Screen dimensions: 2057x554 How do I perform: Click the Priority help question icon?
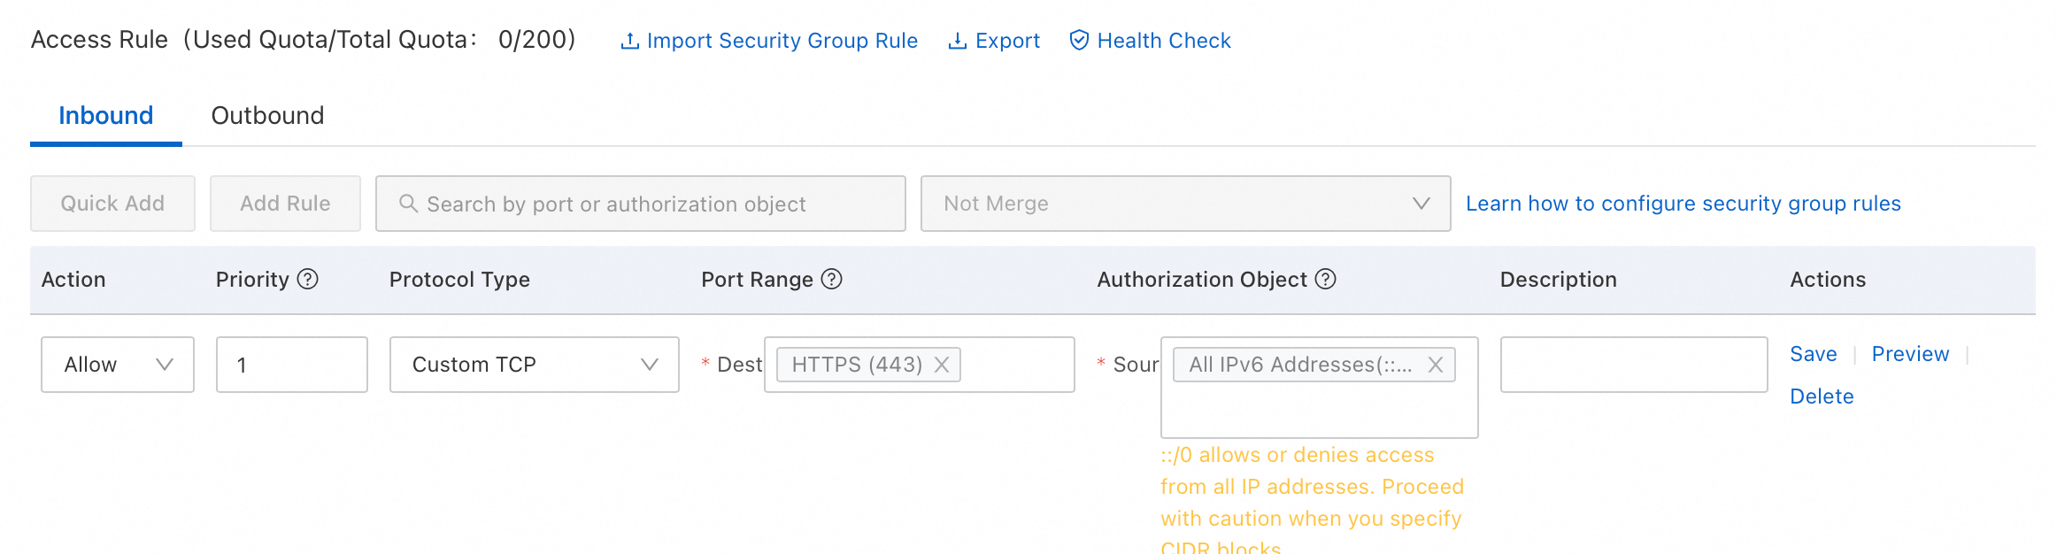307,280
